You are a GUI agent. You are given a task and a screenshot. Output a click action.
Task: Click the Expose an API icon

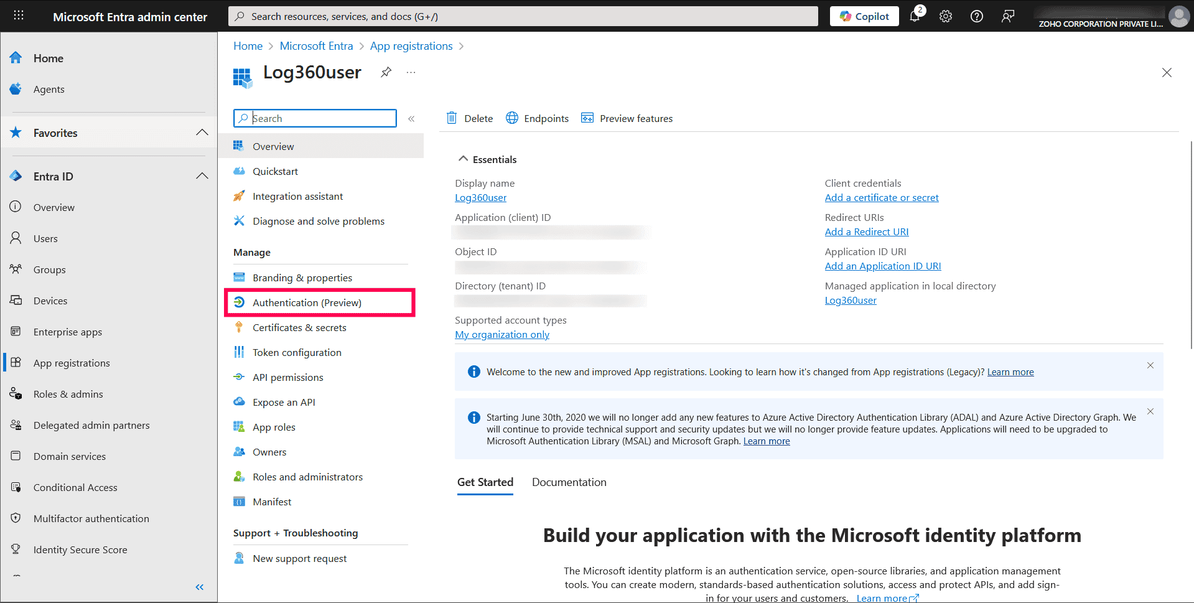click(240, 402)
